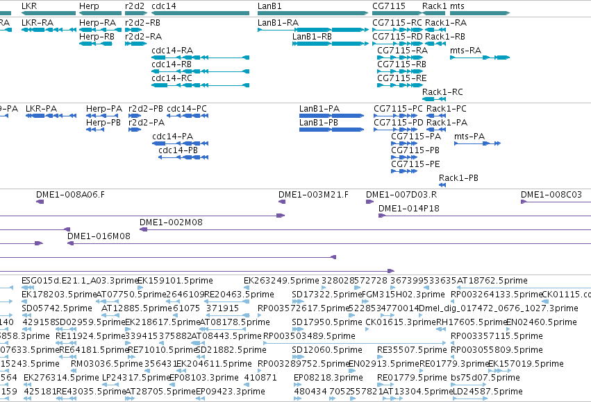The width and height of the screenshot is (591, 402).
Task: Select the LanB1-RA transcript glyph
Action: pyautogui.click(x=313, y=30)
